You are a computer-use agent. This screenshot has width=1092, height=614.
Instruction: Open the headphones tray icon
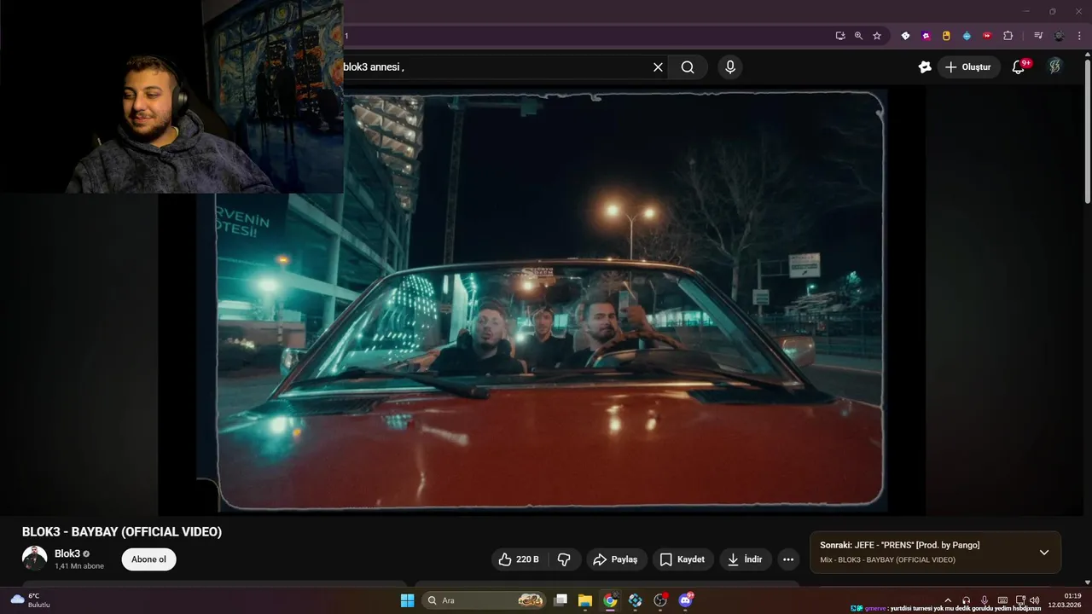pos(967,600)
